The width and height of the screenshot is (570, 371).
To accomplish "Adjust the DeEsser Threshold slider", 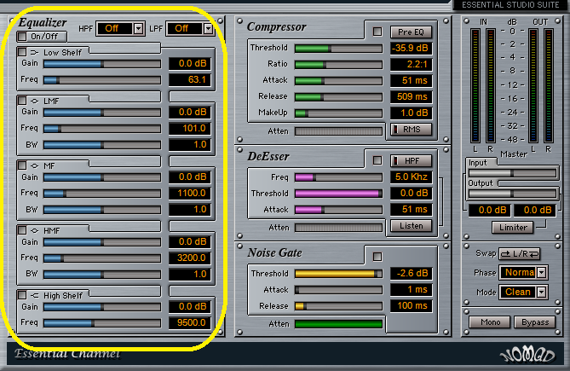I will pos(338,194).
